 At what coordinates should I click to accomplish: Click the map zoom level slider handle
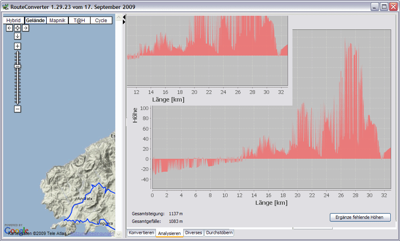click(x=17, y=66)
